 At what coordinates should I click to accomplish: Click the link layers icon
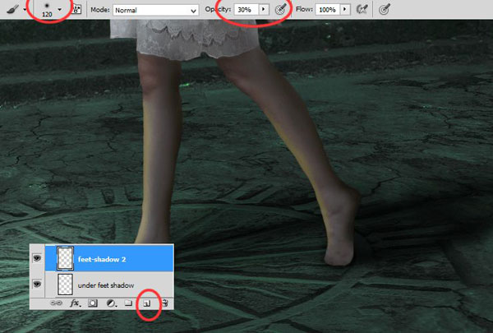[x=56, y=303]
